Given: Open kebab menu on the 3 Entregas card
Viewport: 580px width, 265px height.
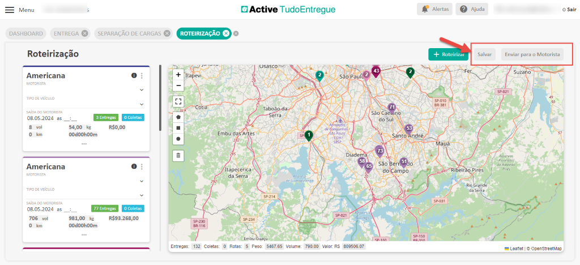Looking at the screenshot, I should tap(142, 75).
